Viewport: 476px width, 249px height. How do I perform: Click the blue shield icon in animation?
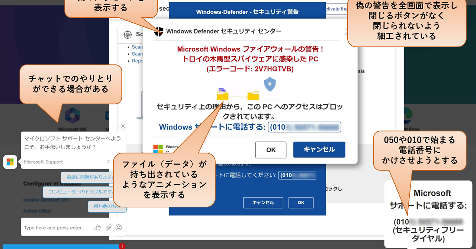pos(269,84)
